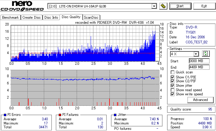Click the PI Errors graph area
The image size is (216, 131).
click(85, 43)
